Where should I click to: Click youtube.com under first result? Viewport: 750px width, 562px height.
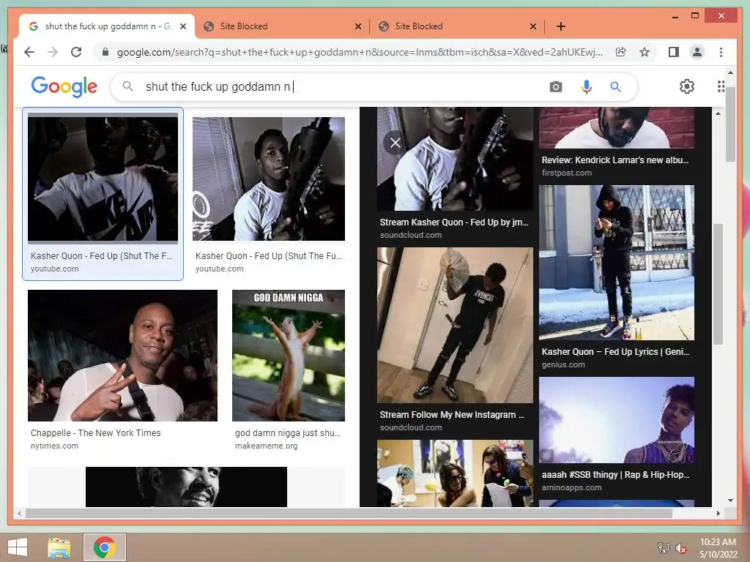tap(54, 269)
